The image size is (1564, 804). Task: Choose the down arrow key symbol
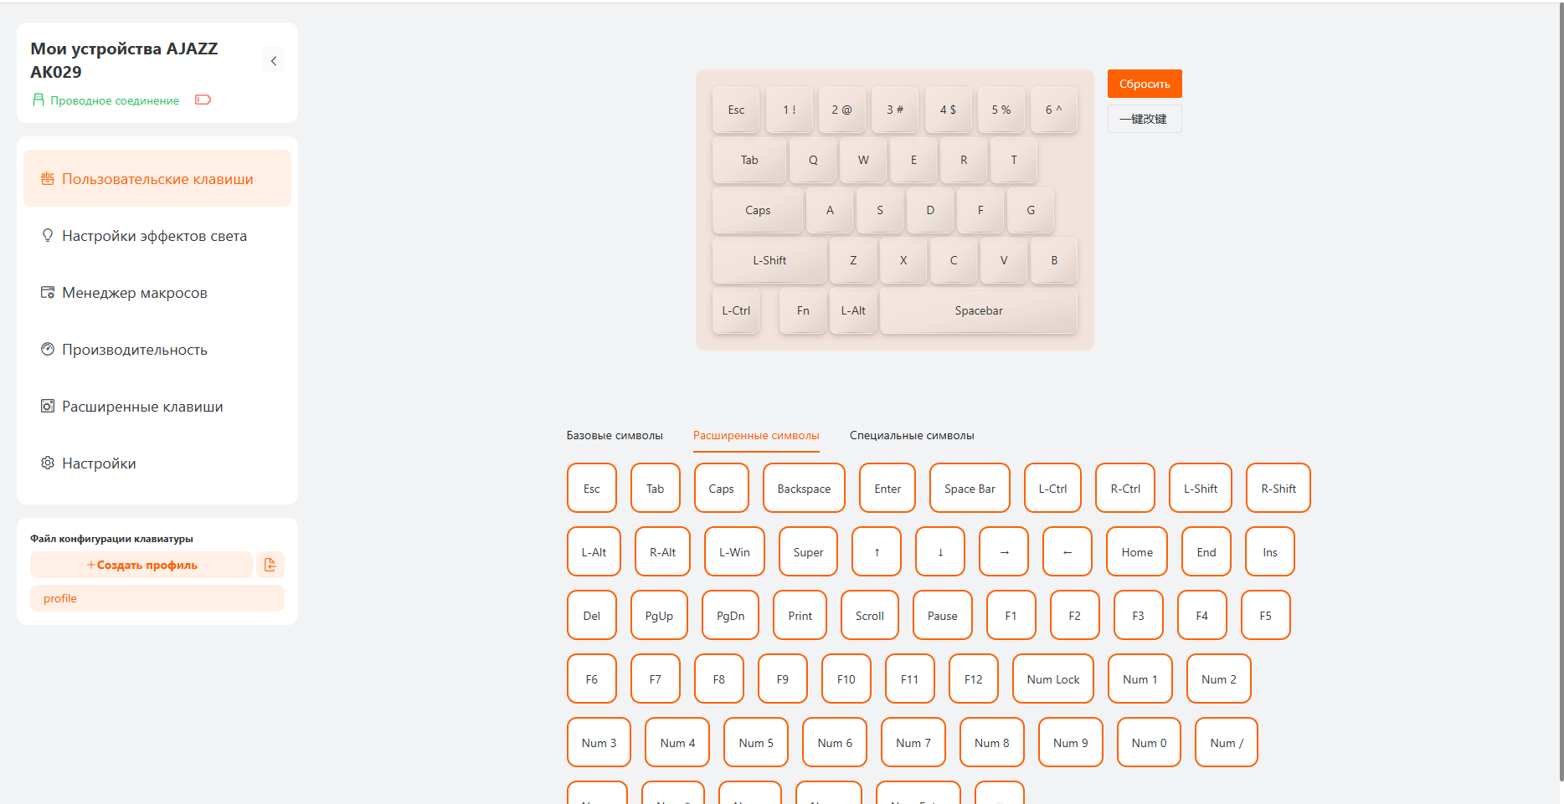(x=940, y=551)
